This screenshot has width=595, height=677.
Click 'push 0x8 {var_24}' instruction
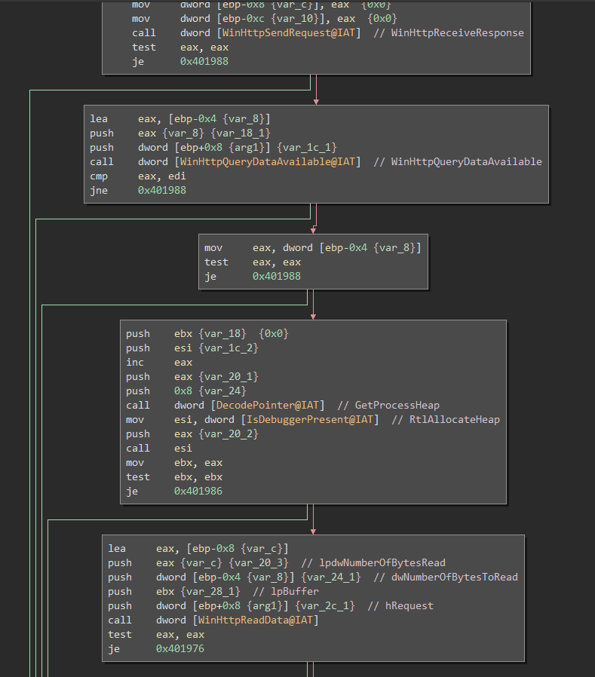186,391
